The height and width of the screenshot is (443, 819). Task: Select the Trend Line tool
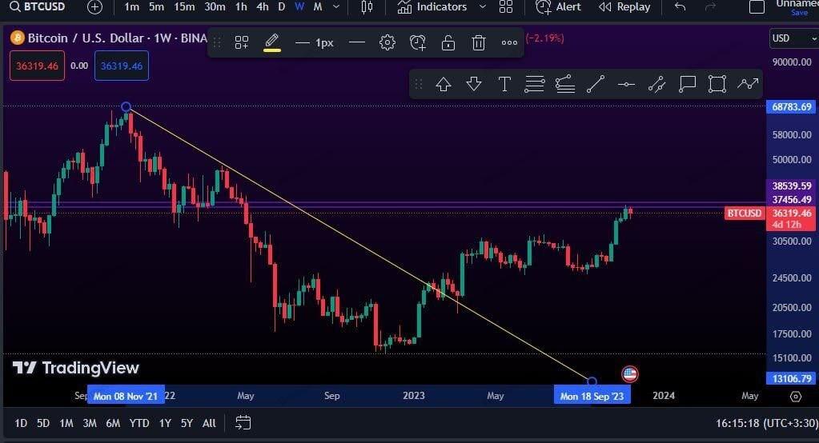596,84
